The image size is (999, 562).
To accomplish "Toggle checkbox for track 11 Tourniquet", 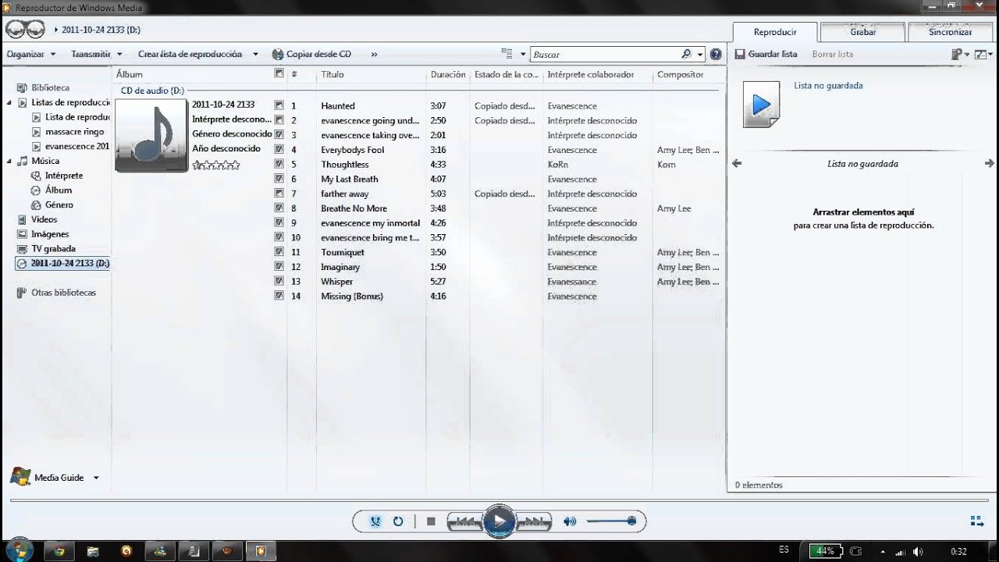I will [x=279, y=252].
